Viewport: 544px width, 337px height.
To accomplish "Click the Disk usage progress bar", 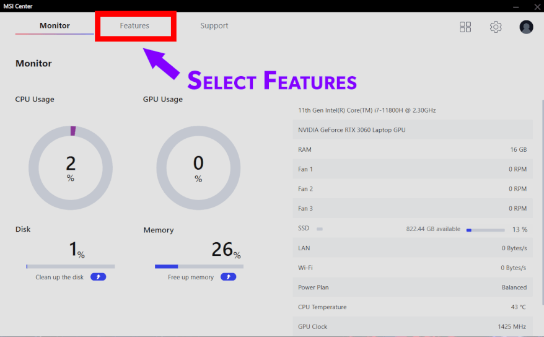I will tap(71, 266).
